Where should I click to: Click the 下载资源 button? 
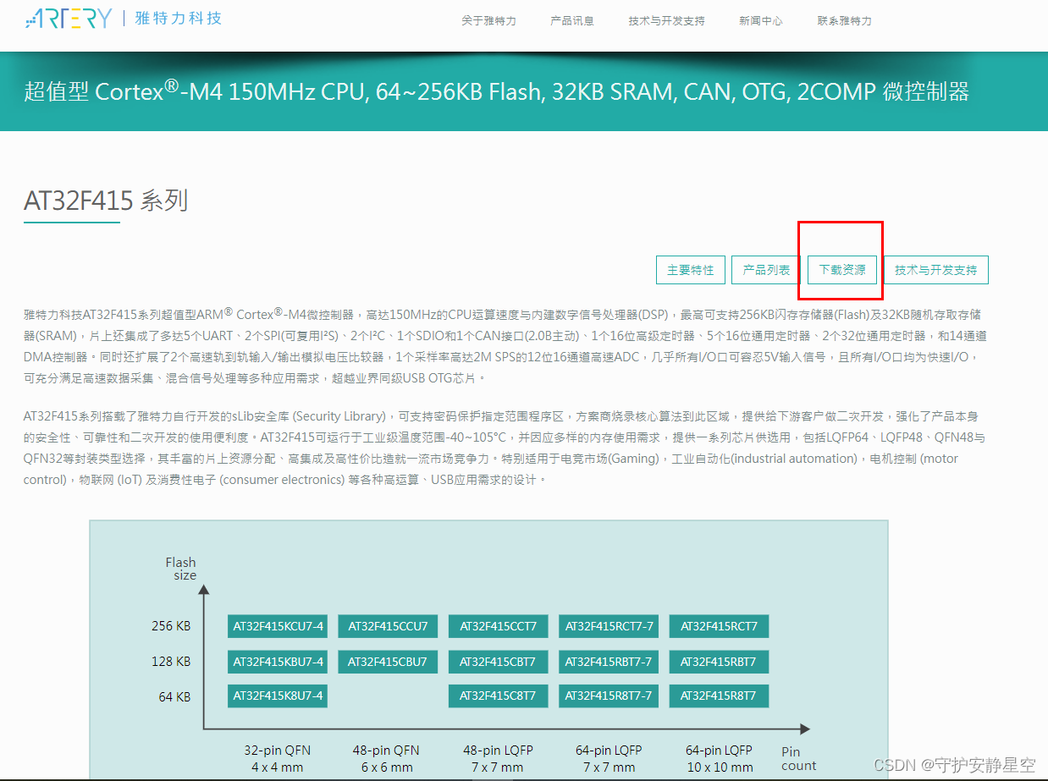tap(842, 270)
